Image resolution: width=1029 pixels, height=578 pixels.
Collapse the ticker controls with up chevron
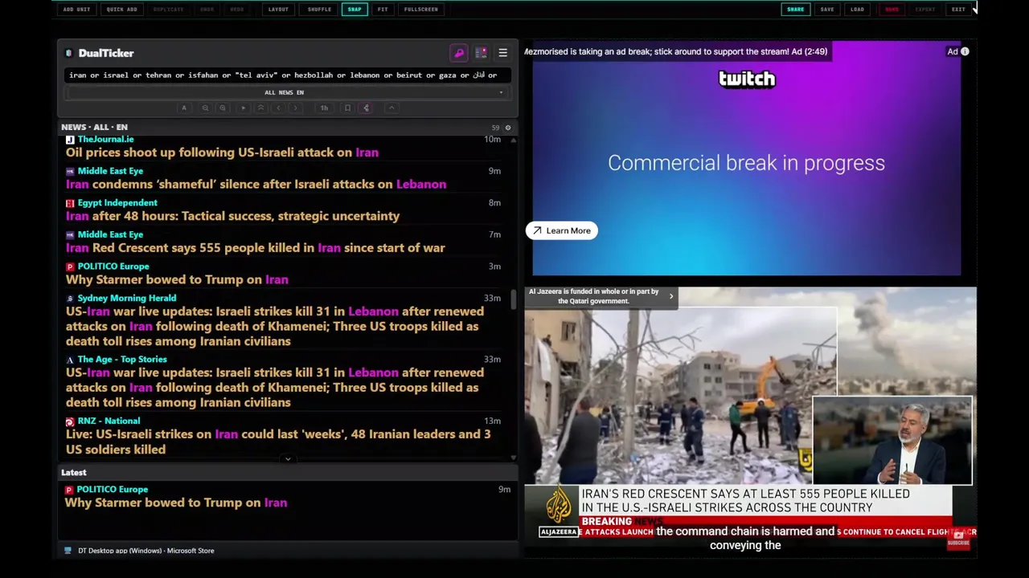coord(392,108)
